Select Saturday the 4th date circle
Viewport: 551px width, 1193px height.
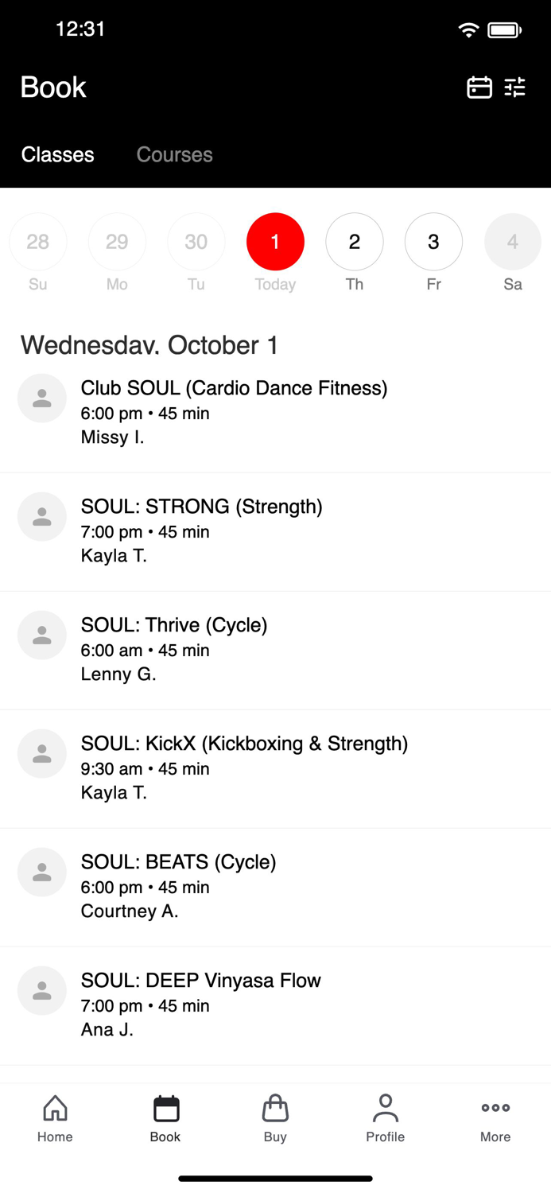(512, 241)
